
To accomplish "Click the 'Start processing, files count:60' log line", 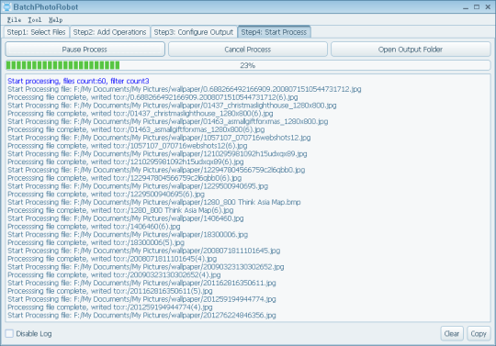I will click(x=78, y=81).
